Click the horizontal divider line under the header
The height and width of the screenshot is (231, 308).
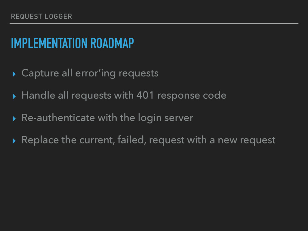click(x=154, y=23)
